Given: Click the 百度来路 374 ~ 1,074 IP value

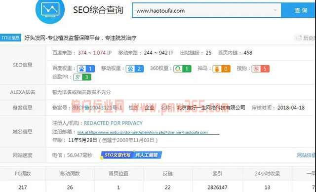Looking at the screenshot, I should point(95,53).
